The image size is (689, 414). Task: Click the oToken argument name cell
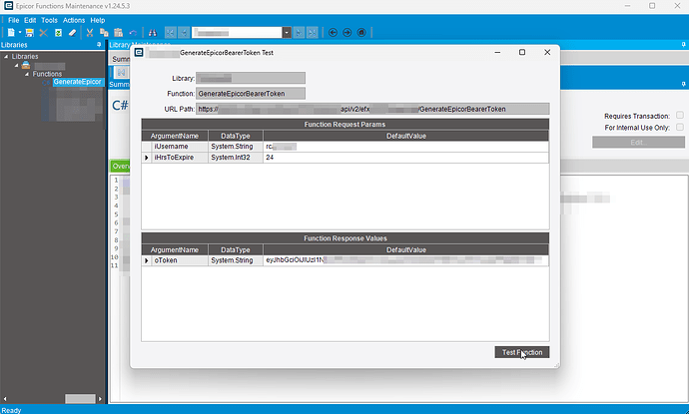180,260
